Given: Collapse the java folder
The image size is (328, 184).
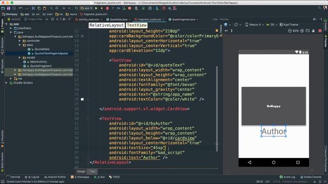Looking at the screenshot, I should tap(11, 32).
